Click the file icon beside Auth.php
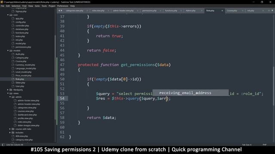The image size is (275, 154). [x=13, y=54]
